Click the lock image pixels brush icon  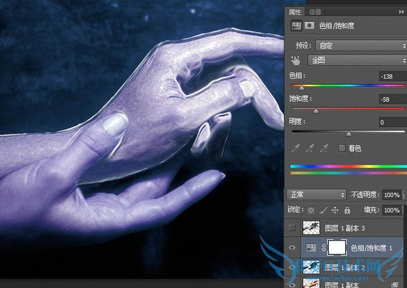click(x=324, y=211)
